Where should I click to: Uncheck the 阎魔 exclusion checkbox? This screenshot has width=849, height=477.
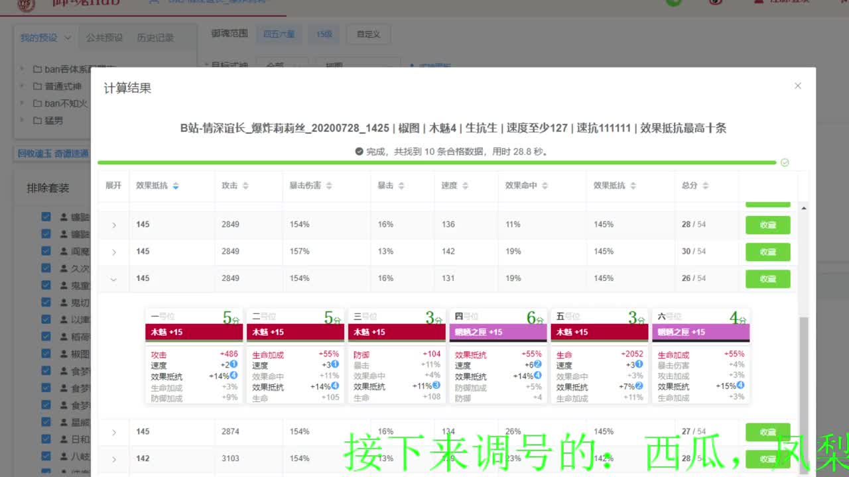tap(46, 251)
